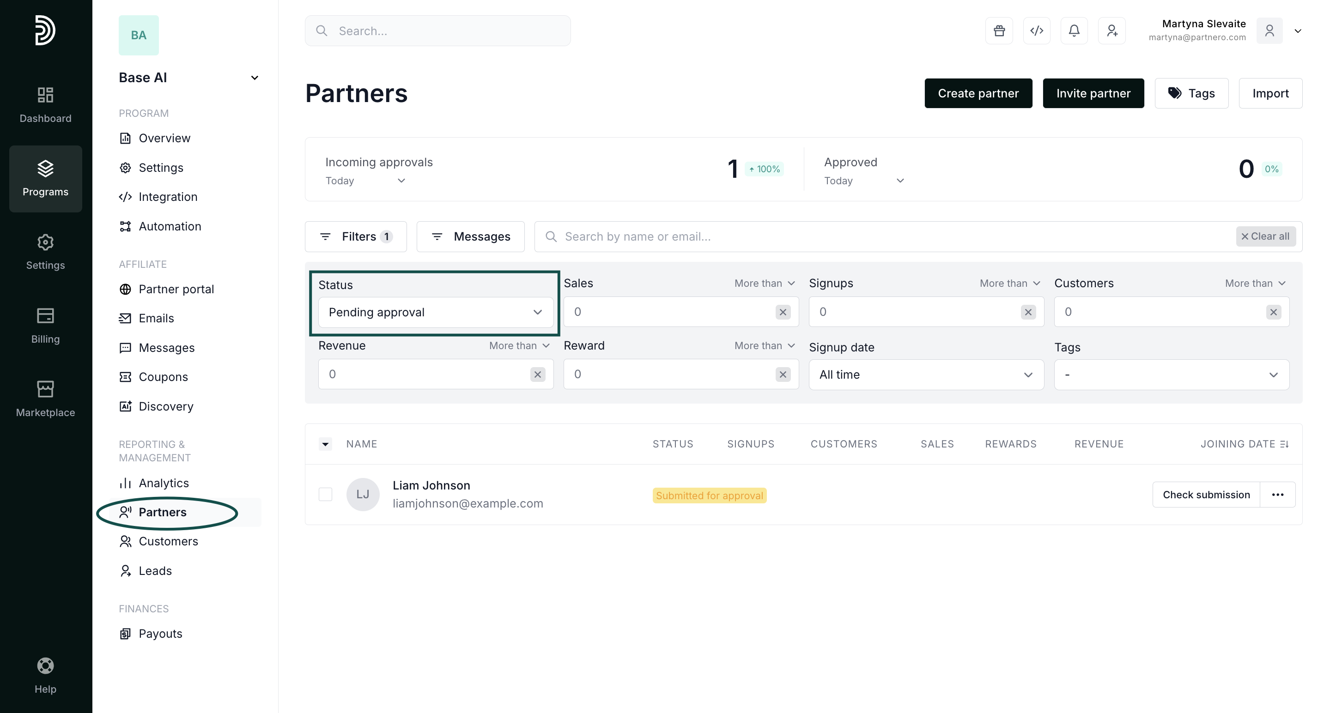This screenshot has height=713, width=1324.
Task: Toggle the select-all partners checkbox dropdown
Action: point(325,444)
